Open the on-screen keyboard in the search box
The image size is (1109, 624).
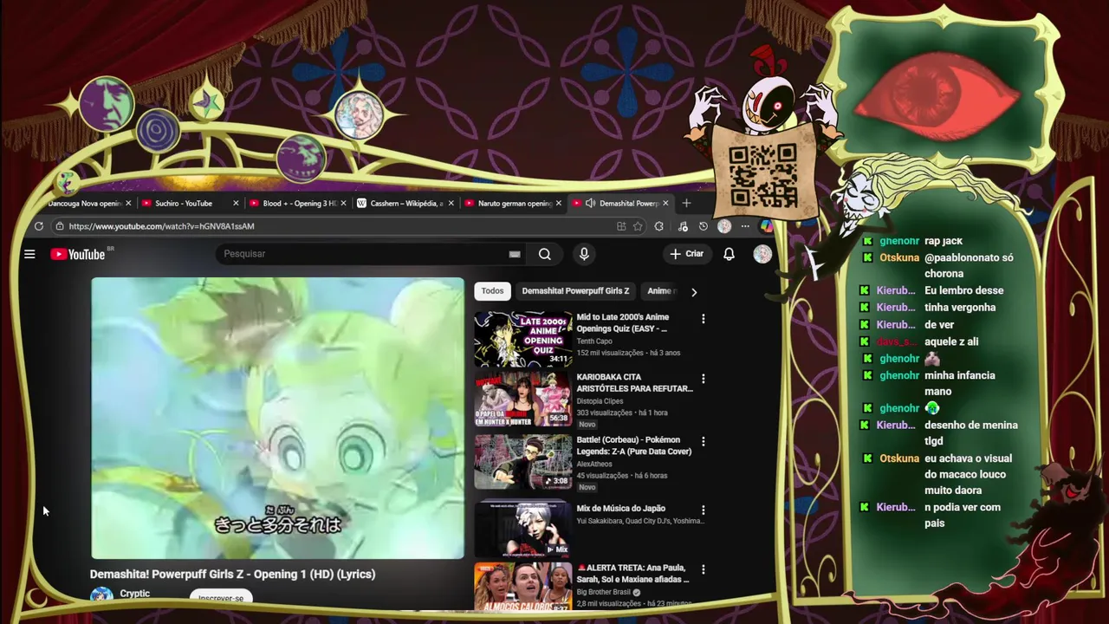pos(515,254)
